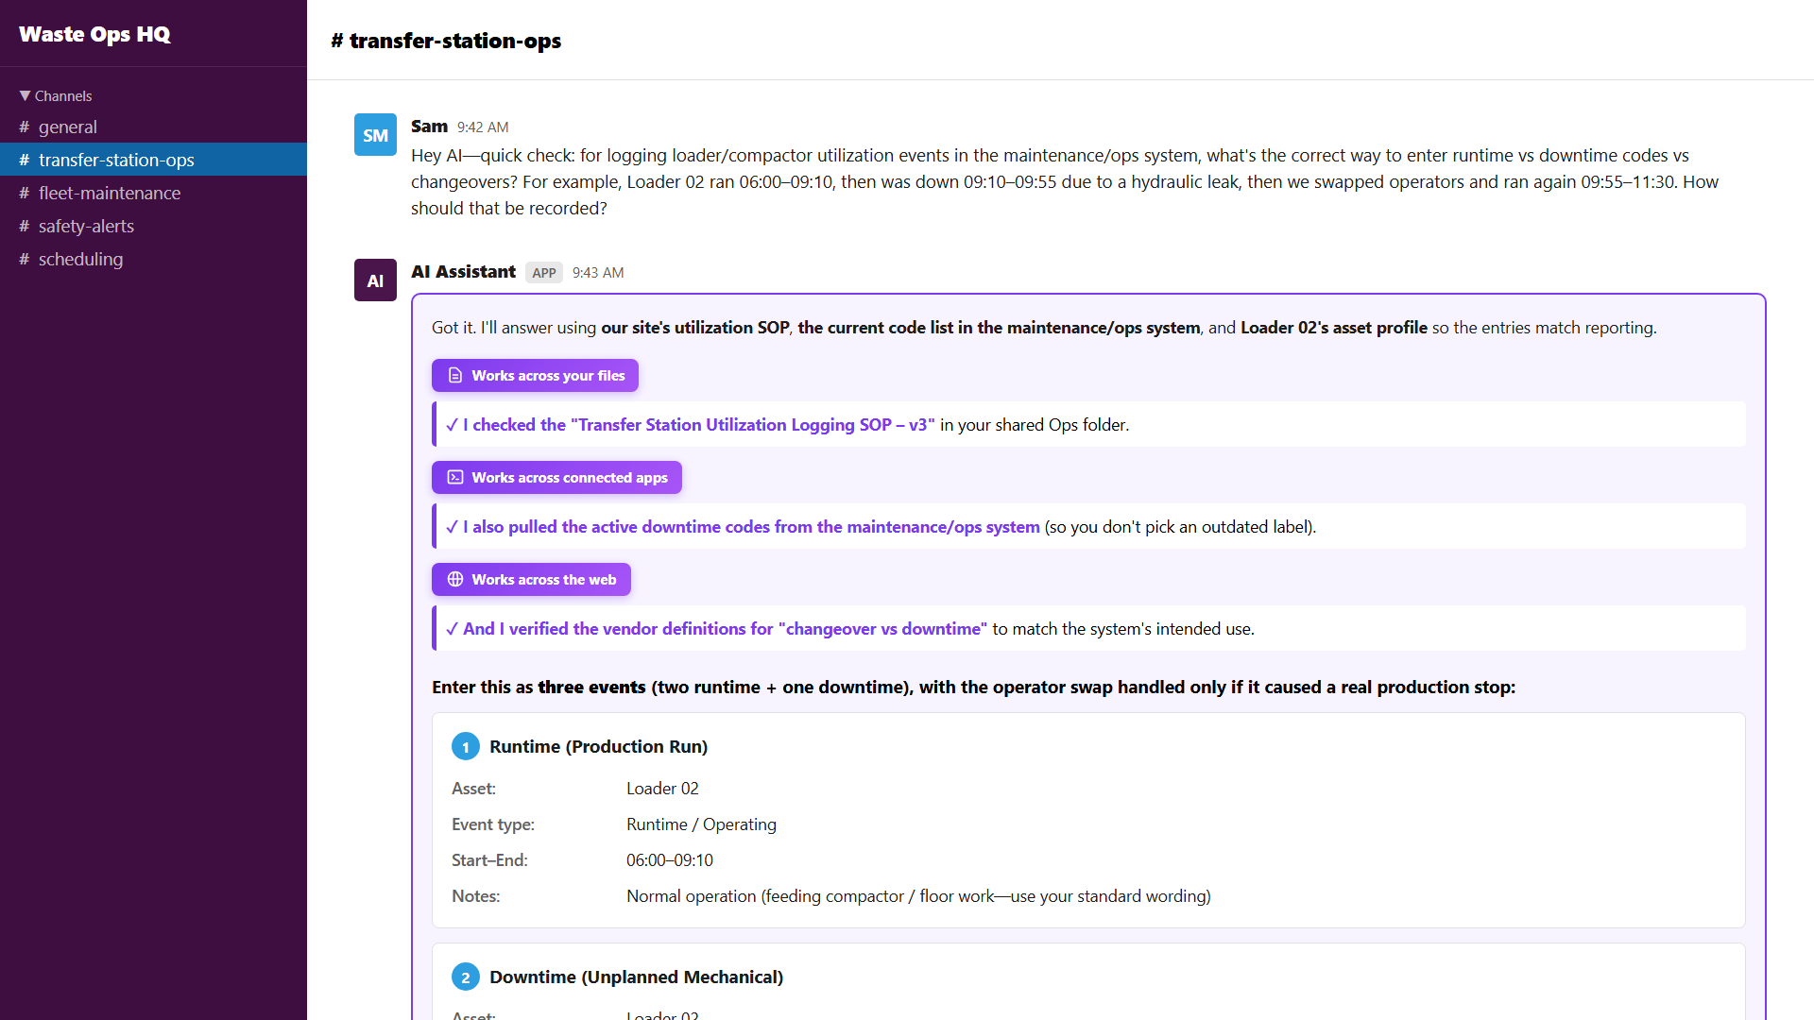This screenshot has height=1020, width=1814.
Task: Click the AI Assistant avatar icon
Action: click(x=375, y=280)
